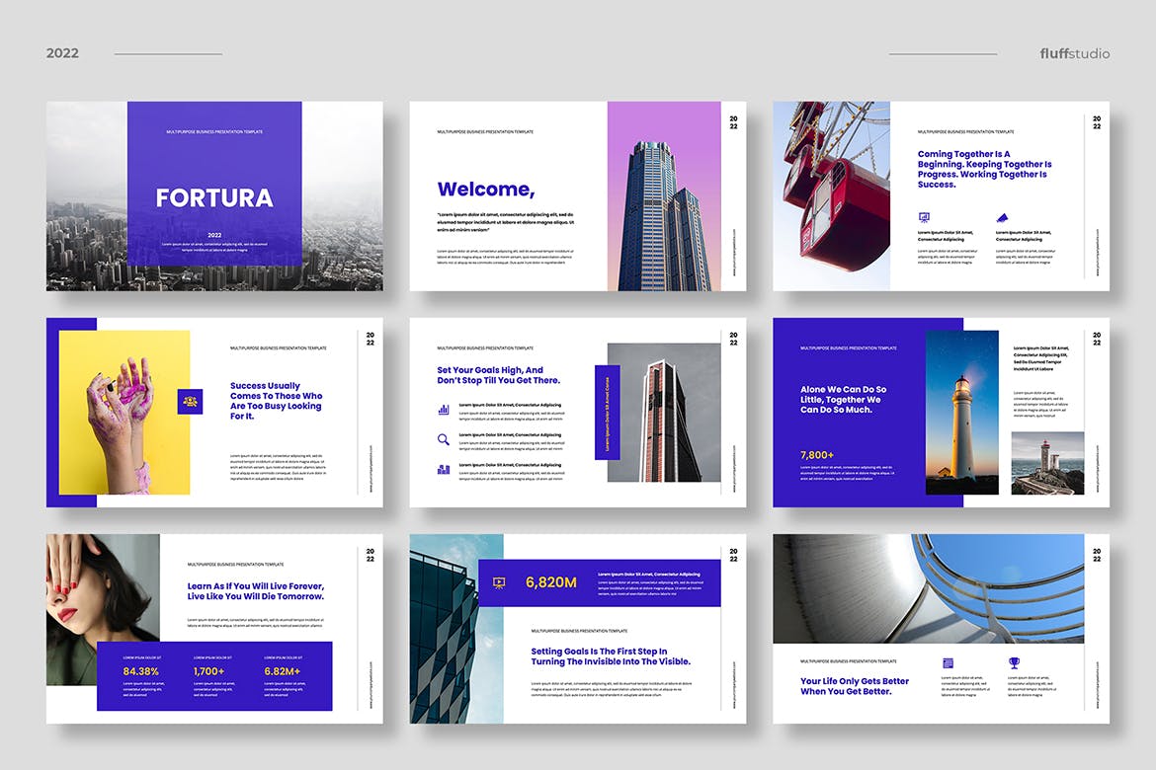Click the magnifier icon beside second goal item
This screenshot has width=1156, height=770.
(443, 439)
